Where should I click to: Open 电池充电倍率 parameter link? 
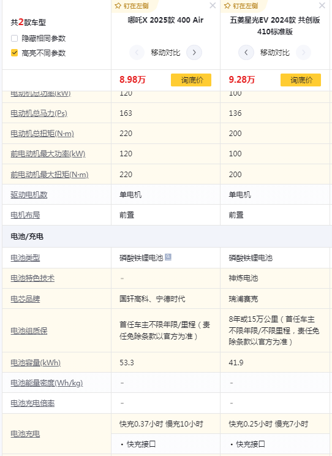pos(32,403)
